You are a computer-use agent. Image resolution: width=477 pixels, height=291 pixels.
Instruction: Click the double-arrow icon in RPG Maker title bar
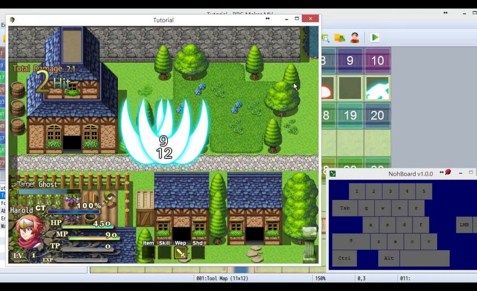click(x=445, y=13)
